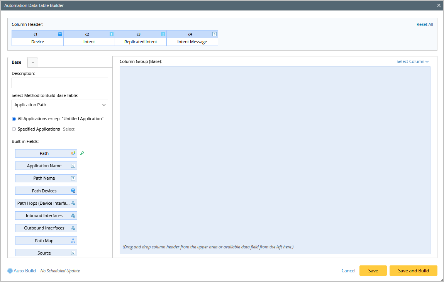444x282 pixels.
Task: Expand the Select Column dropdown
Action: (413, 61)
